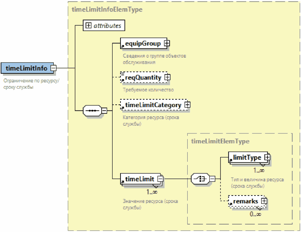Select the limitType element node
Screen dimensions: 301x232
[246, 158]
